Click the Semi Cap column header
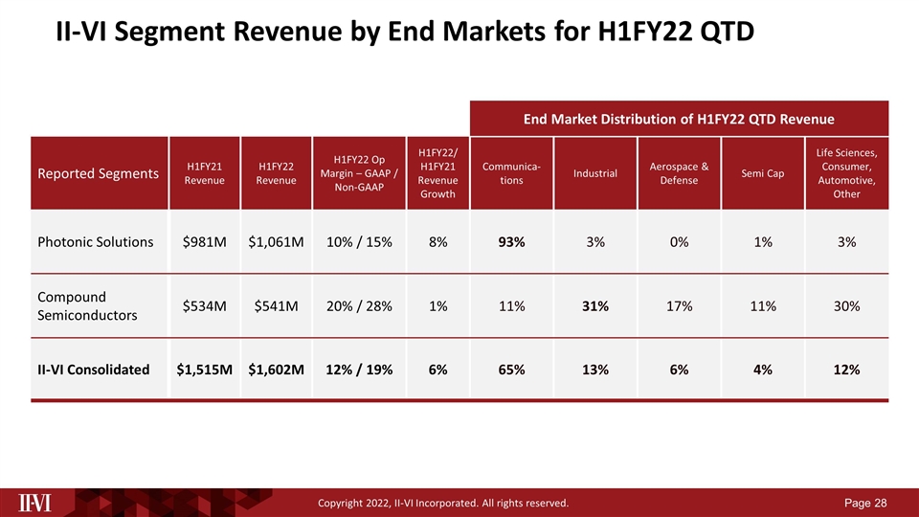This screenshot has width=919, height=517. [x=762, y=173]
